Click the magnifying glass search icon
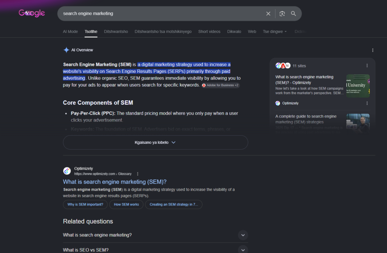 pyautogui.click(x=293, y=14)
